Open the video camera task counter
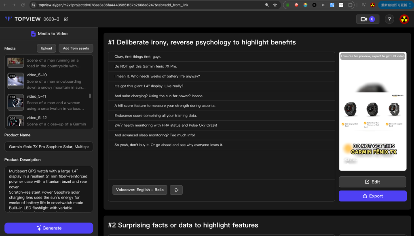This screenshot has width=414, height=236. coord(368,19)
